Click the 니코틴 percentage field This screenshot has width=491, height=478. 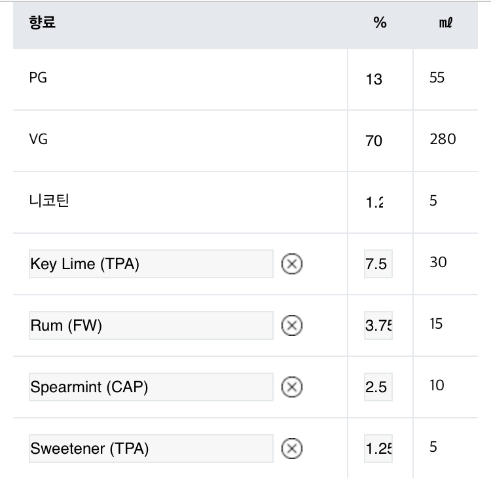375,202
